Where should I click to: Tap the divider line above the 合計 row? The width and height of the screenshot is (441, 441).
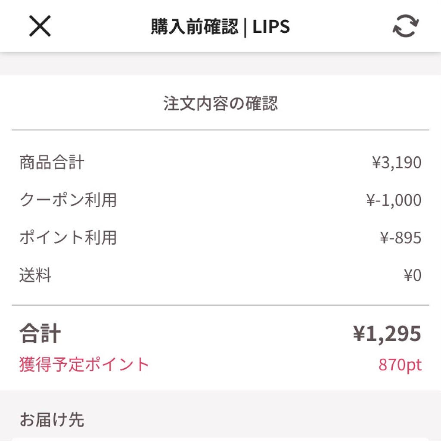click(220, 305)
